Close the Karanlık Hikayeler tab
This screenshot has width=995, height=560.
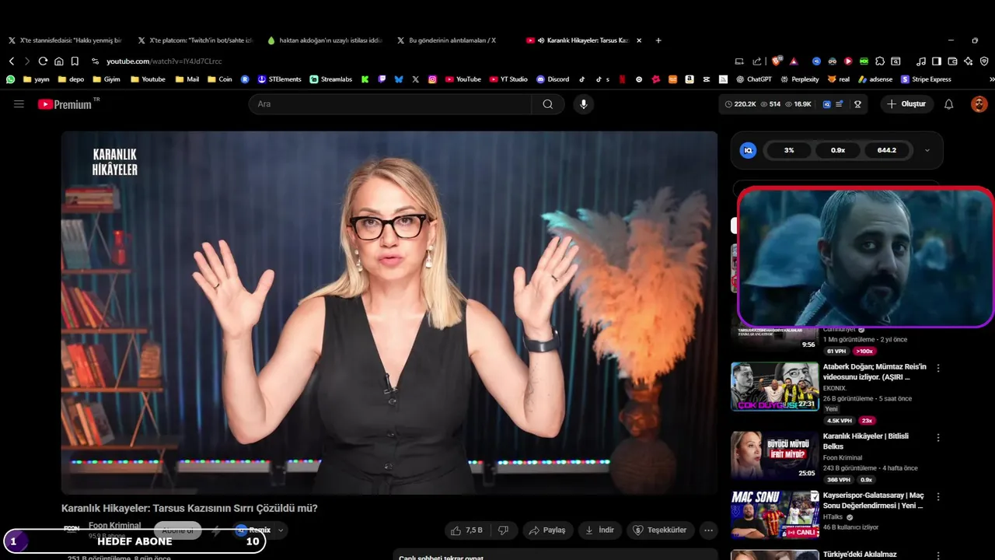[x=639, y=40]
